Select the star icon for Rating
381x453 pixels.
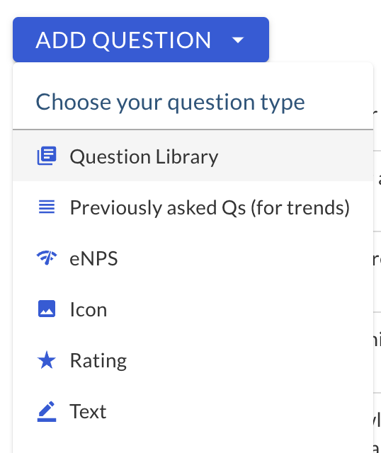[47, 360]
